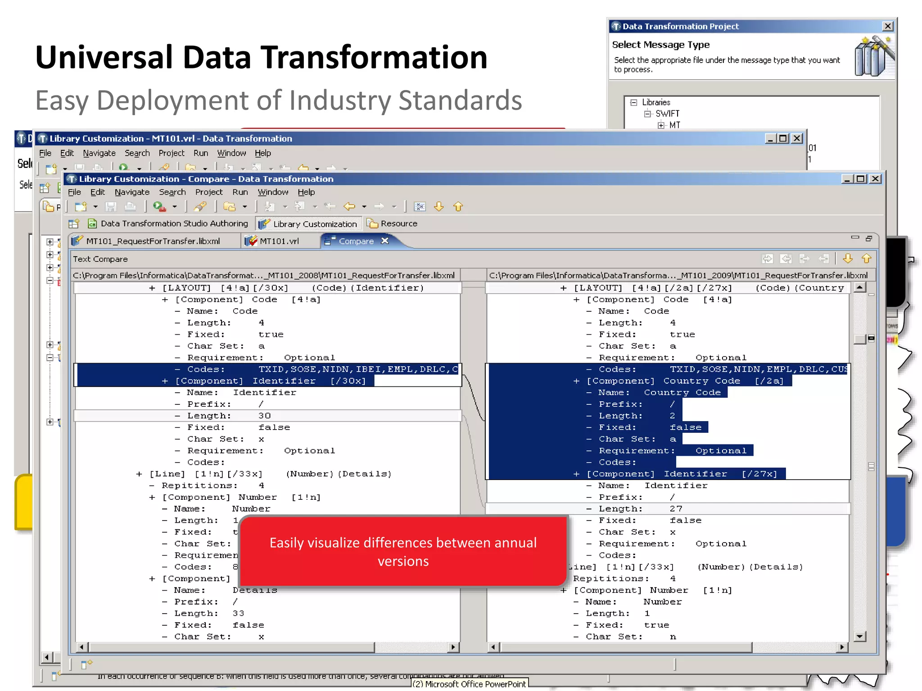Click Next Difference arrow in Text Compare pane
The image size is (922, 691).
pyautogui.click(x=848, y=259)
